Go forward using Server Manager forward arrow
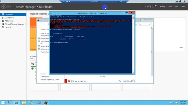188x105 pixels. point(8,6)
